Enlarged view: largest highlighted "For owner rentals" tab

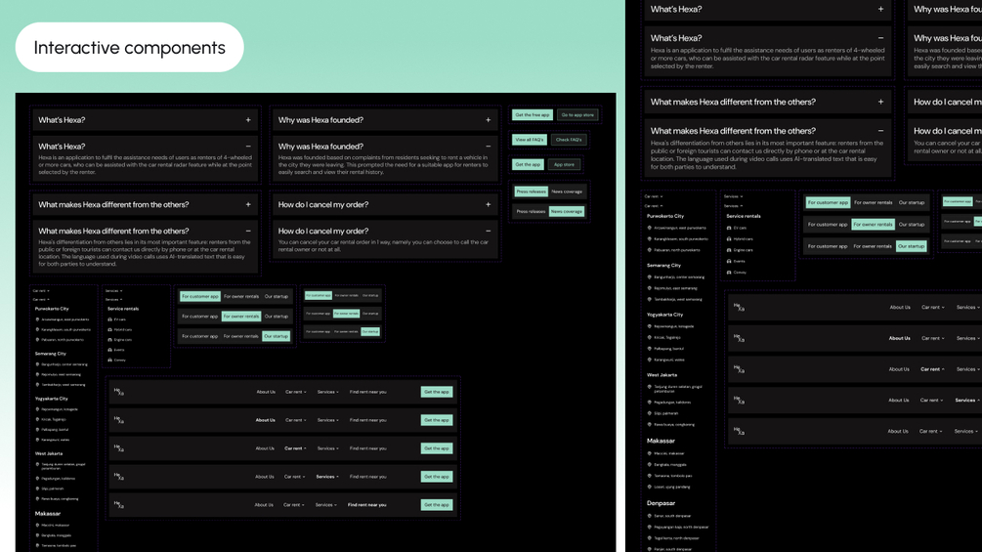[873, 224]
